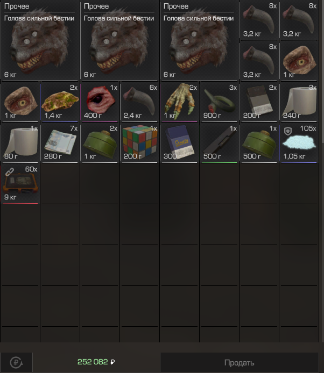Select the 2x green gas filter
This screenshot has height=373, width=324.
point(100,143)
